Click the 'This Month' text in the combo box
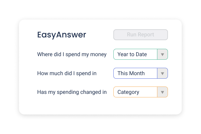 point(131,73)
